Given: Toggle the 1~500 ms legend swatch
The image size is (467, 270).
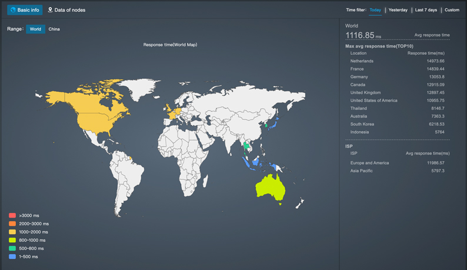Looking at the screenshot, I should point(12,256).
